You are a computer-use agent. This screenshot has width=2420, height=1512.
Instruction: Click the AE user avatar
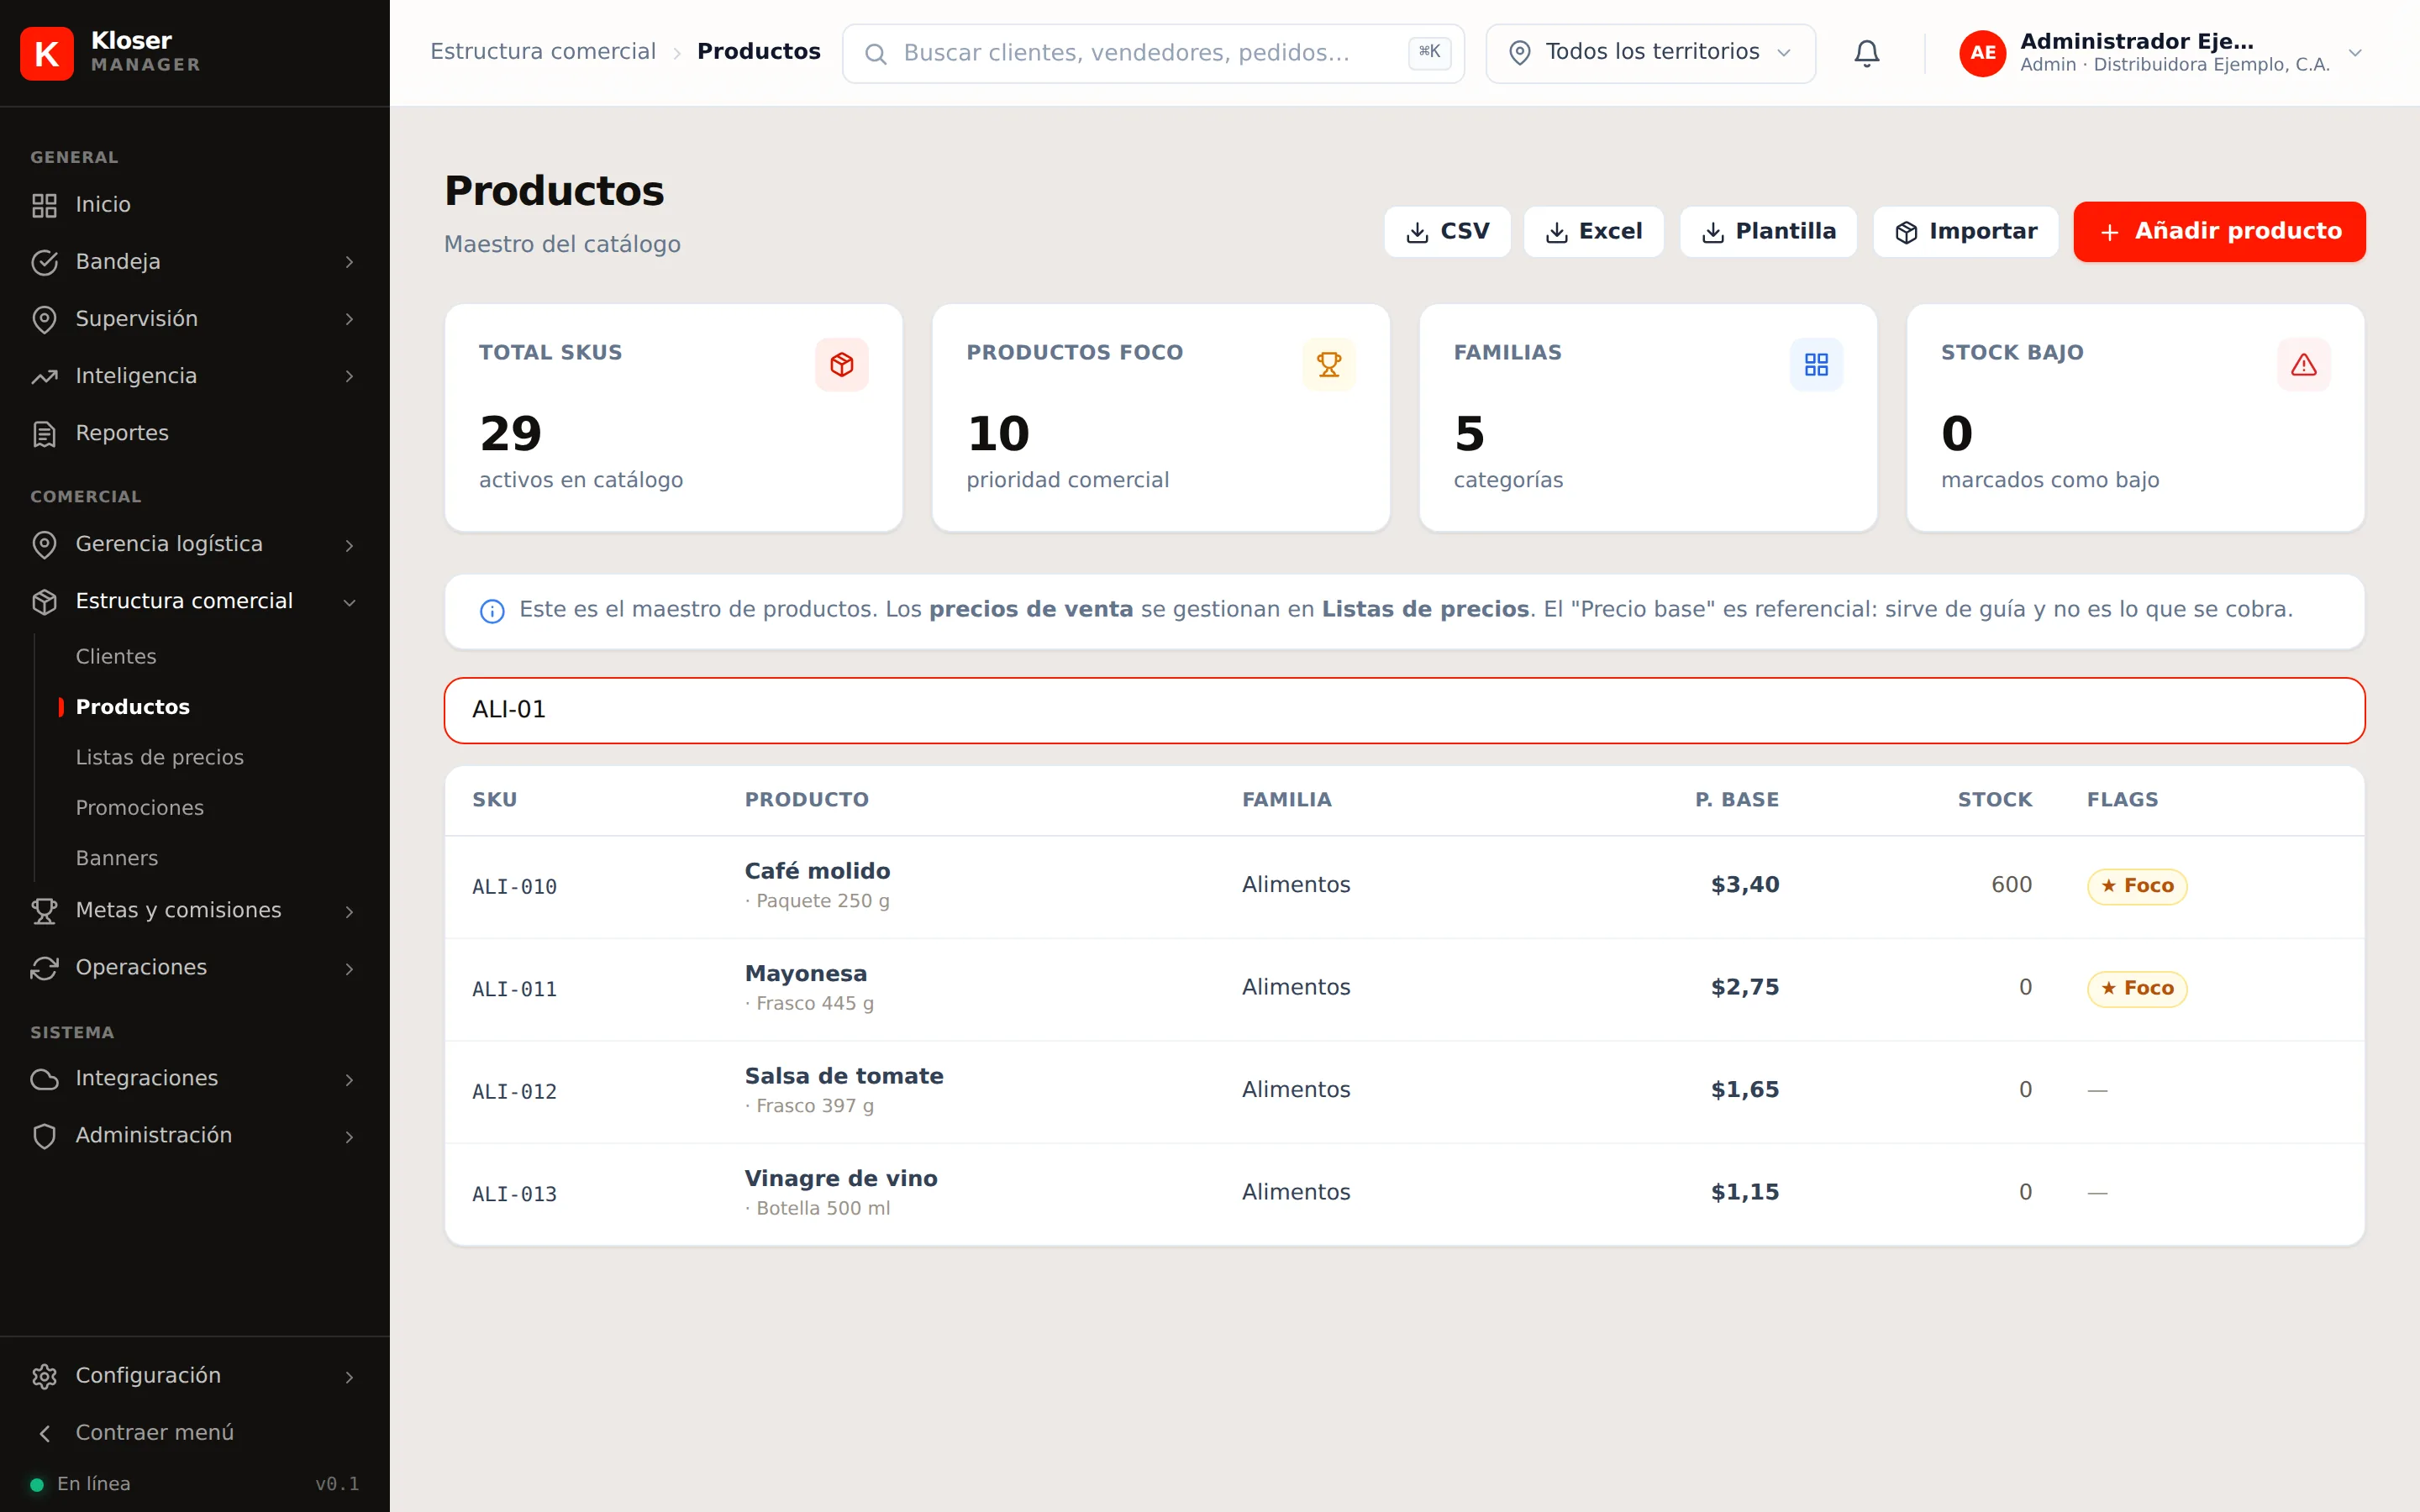1982,53
